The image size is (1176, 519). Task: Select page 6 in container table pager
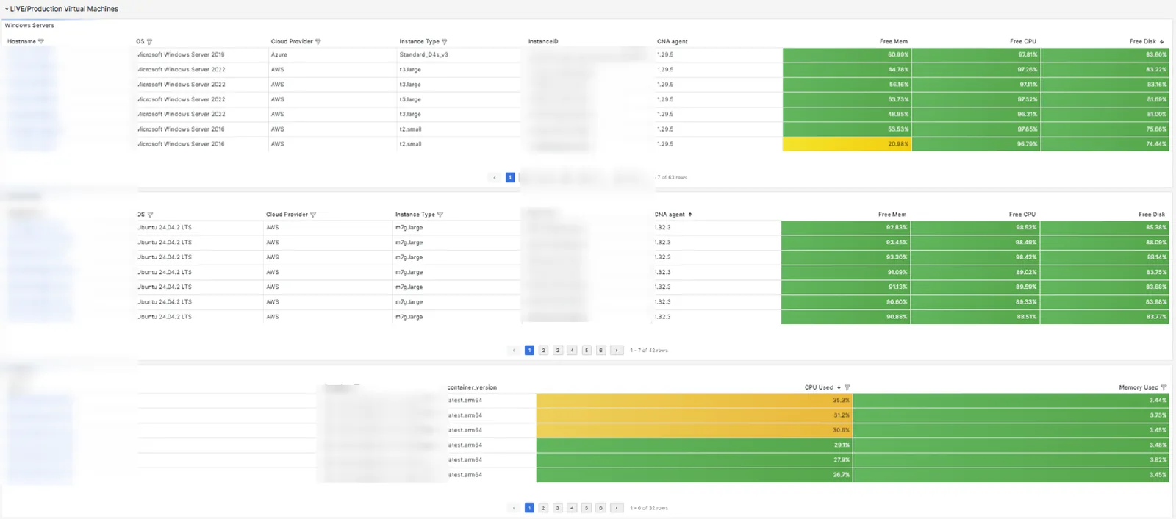[x=600, y=508]
